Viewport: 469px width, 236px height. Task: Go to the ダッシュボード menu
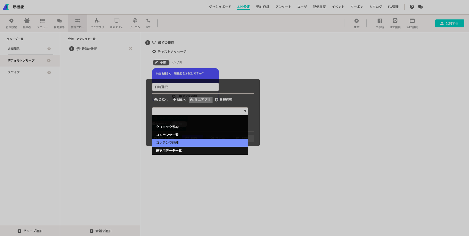tap(220, 7)
